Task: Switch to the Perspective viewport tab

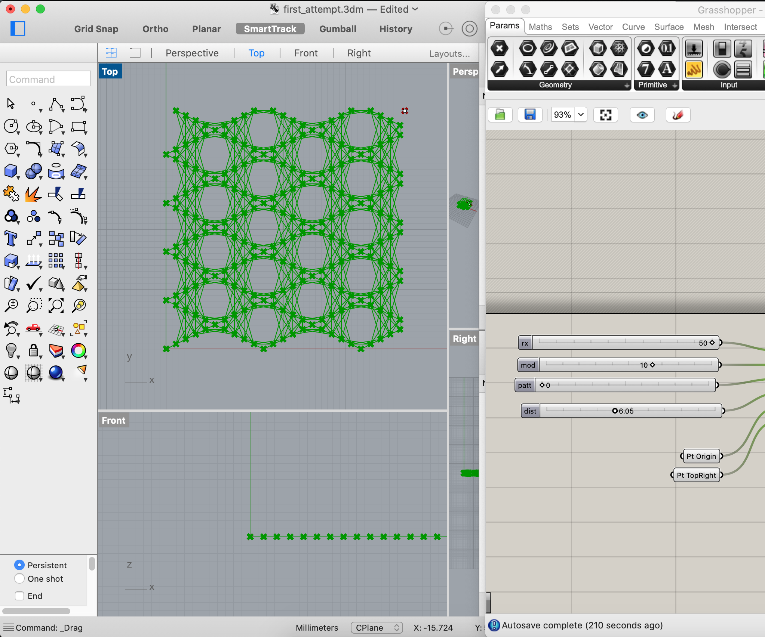Action: point(192,53)
